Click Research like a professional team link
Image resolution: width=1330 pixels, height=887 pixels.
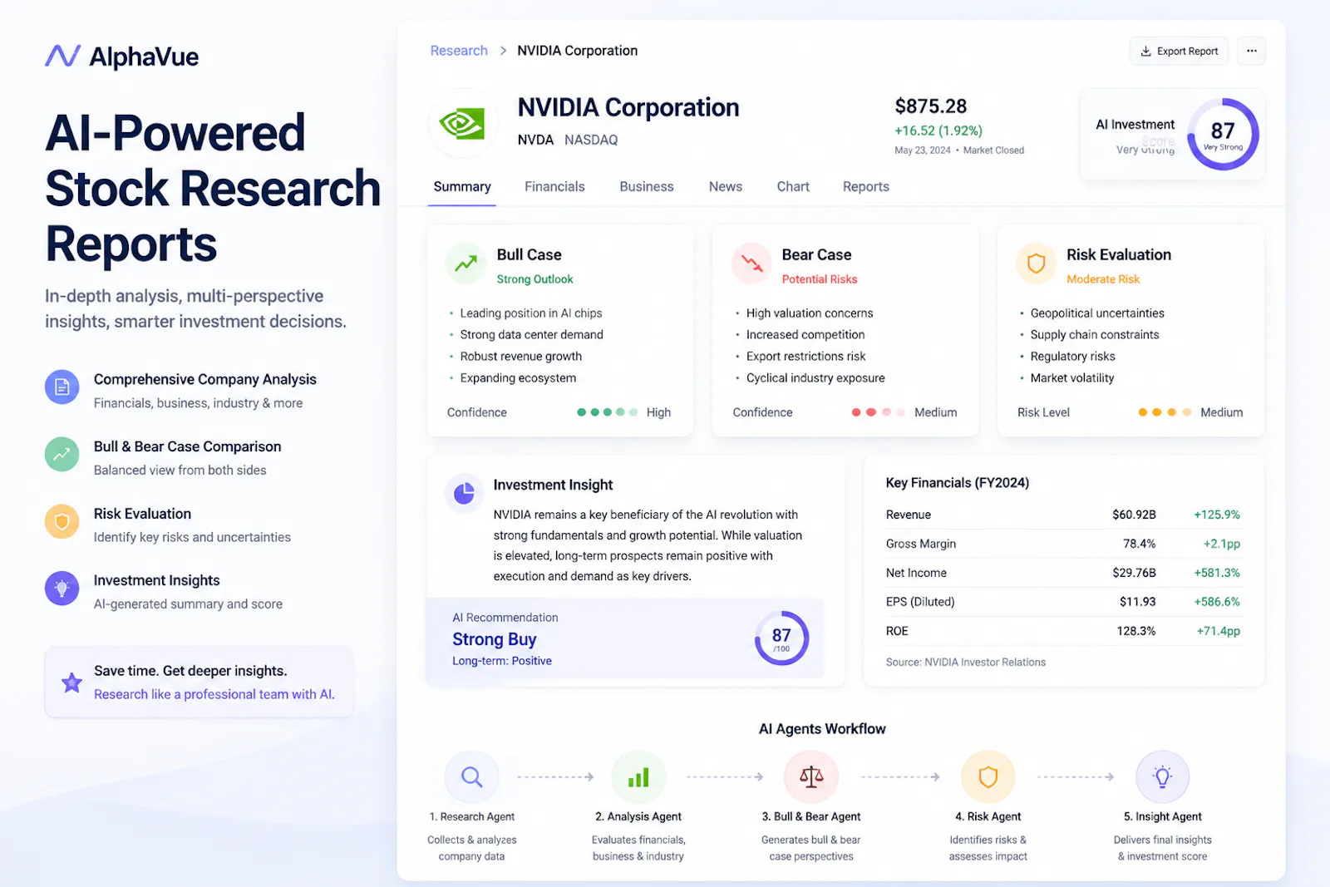click(214, 694)
